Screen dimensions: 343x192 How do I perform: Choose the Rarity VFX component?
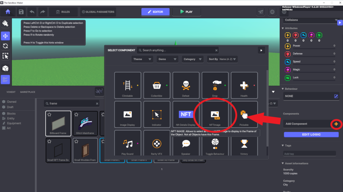click(157, 143)
